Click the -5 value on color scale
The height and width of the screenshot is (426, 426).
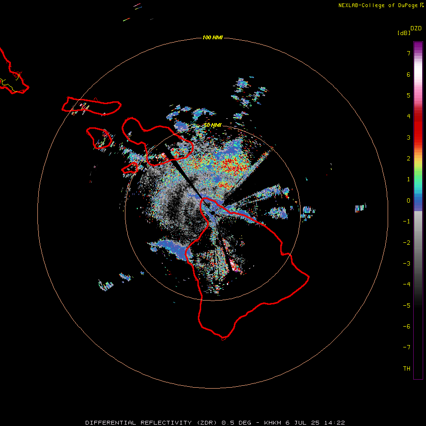coord(407,306)
